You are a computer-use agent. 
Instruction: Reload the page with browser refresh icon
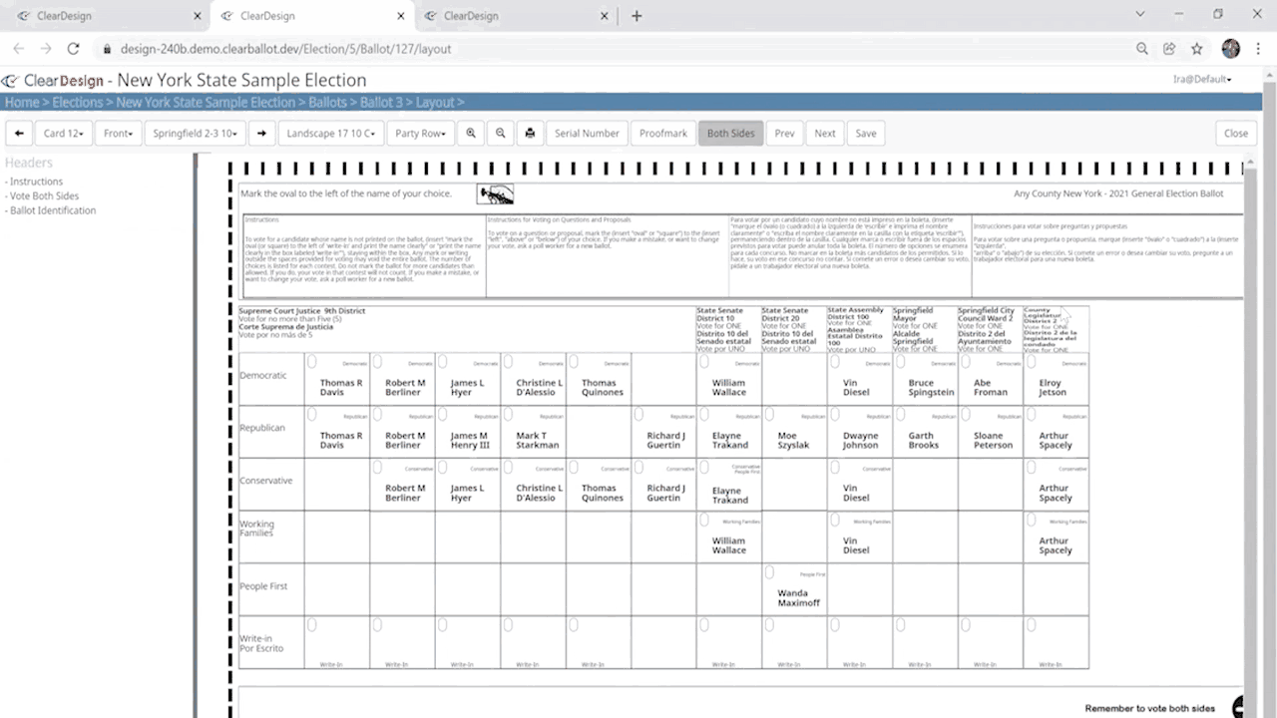[x=73, y=49]
